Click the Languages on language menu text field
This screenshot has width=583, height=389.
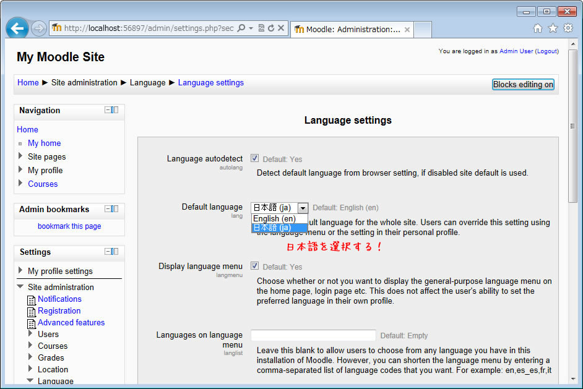pos(313,335)
